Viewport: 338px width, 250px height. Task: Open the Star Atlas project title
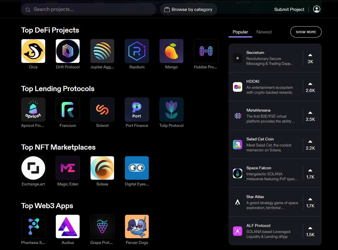tap(255, 197)
